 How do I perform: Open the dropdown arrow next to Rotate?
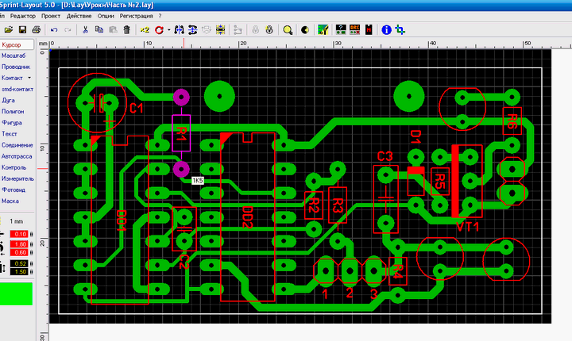click(168, 29)
